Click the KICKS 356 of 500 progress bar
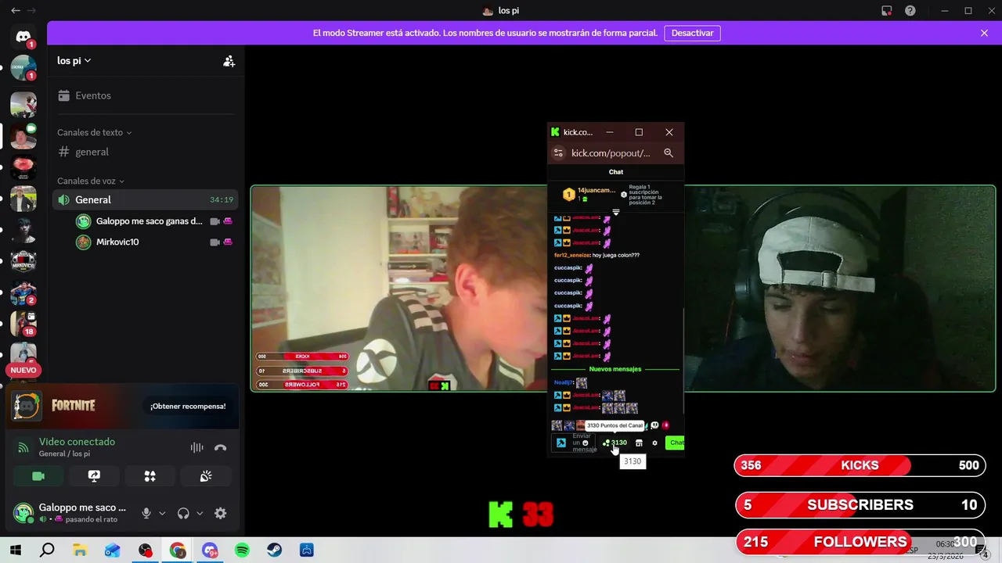 pos(860,465)
